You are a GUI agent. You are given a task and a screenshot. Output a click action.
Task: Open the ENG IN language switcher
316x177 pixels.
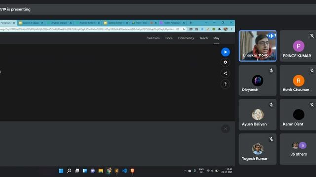201,171
